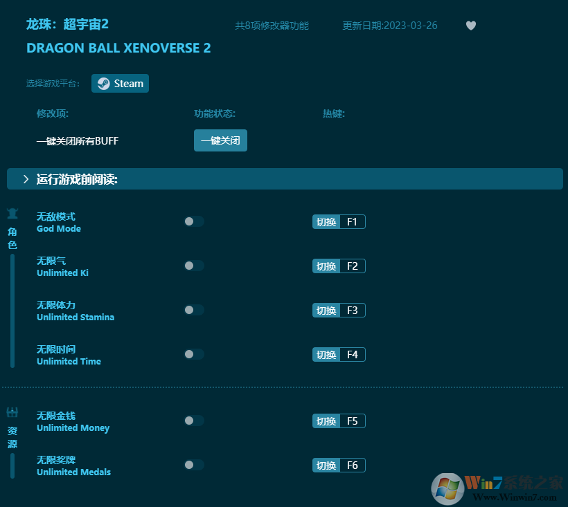This screenshot has height=507, width=568.
Task: Click the F1 hotkey switch button
Action: [339, 221]
